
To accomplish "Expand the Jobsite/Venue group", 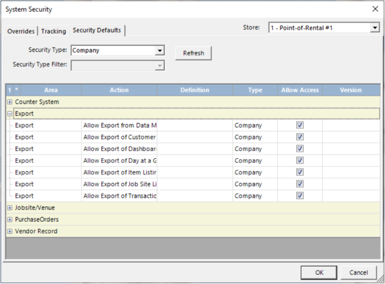I will [x=9, y=207].
